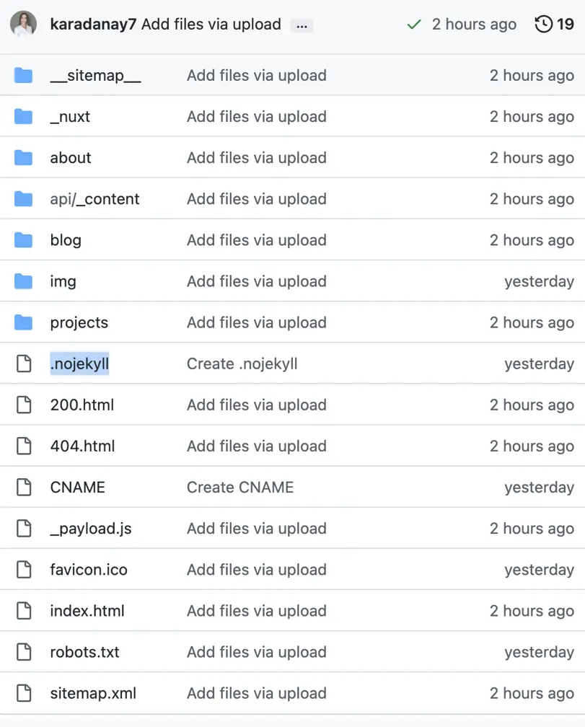Click the _nuxt folder icon
585x727 pixels.
click(x=23, y=116)
